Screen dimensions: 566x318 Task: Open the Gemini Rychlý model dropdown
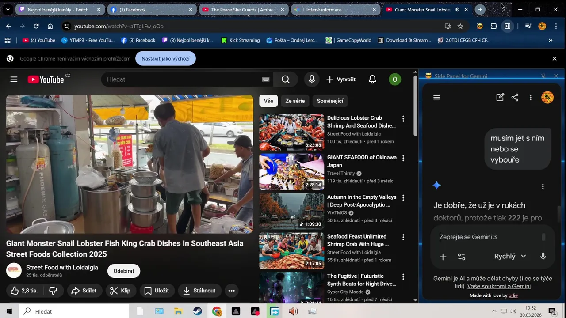click(510, 256)
